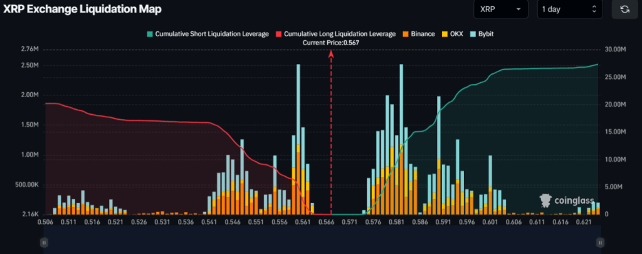Toggle the Bybit legend series
Image resolution: width=642 pixels, height=254 pixels.
pos(481,34)
